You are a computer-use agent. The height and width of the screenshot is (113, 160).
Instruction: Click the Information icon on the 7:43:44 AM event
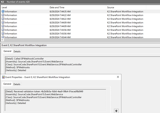pyautogui.click(x=3, y=37)
